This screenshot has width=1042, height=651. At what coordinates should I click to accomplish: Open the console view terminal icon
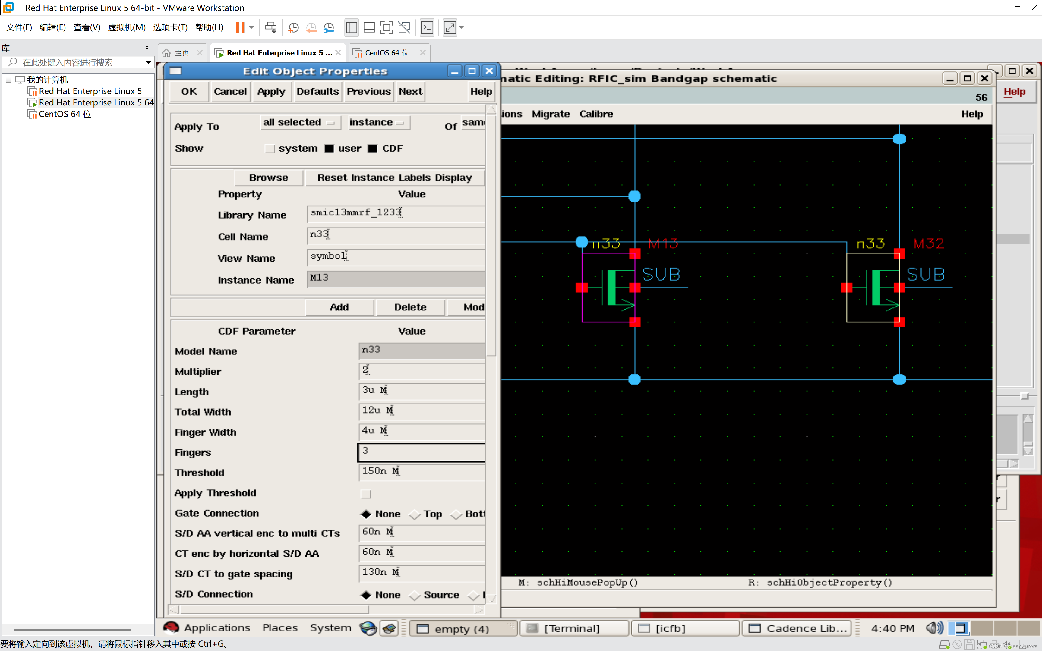pyautogui.click(x=427, y=27)
